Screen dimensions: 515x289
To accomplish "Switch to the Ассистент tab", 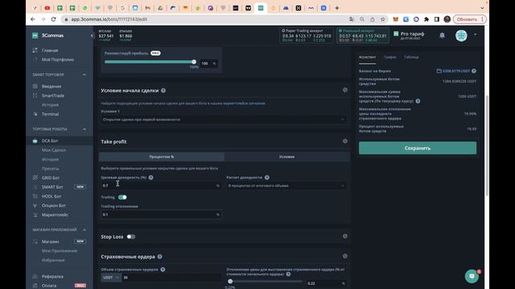I will [x=367, y=57].
